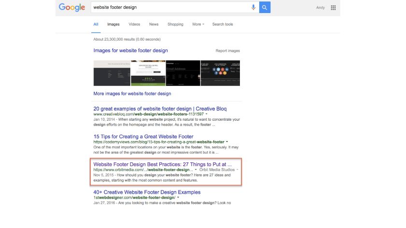
Task: Click the Jan 10, 2014 snippet text
Action: 167,122
